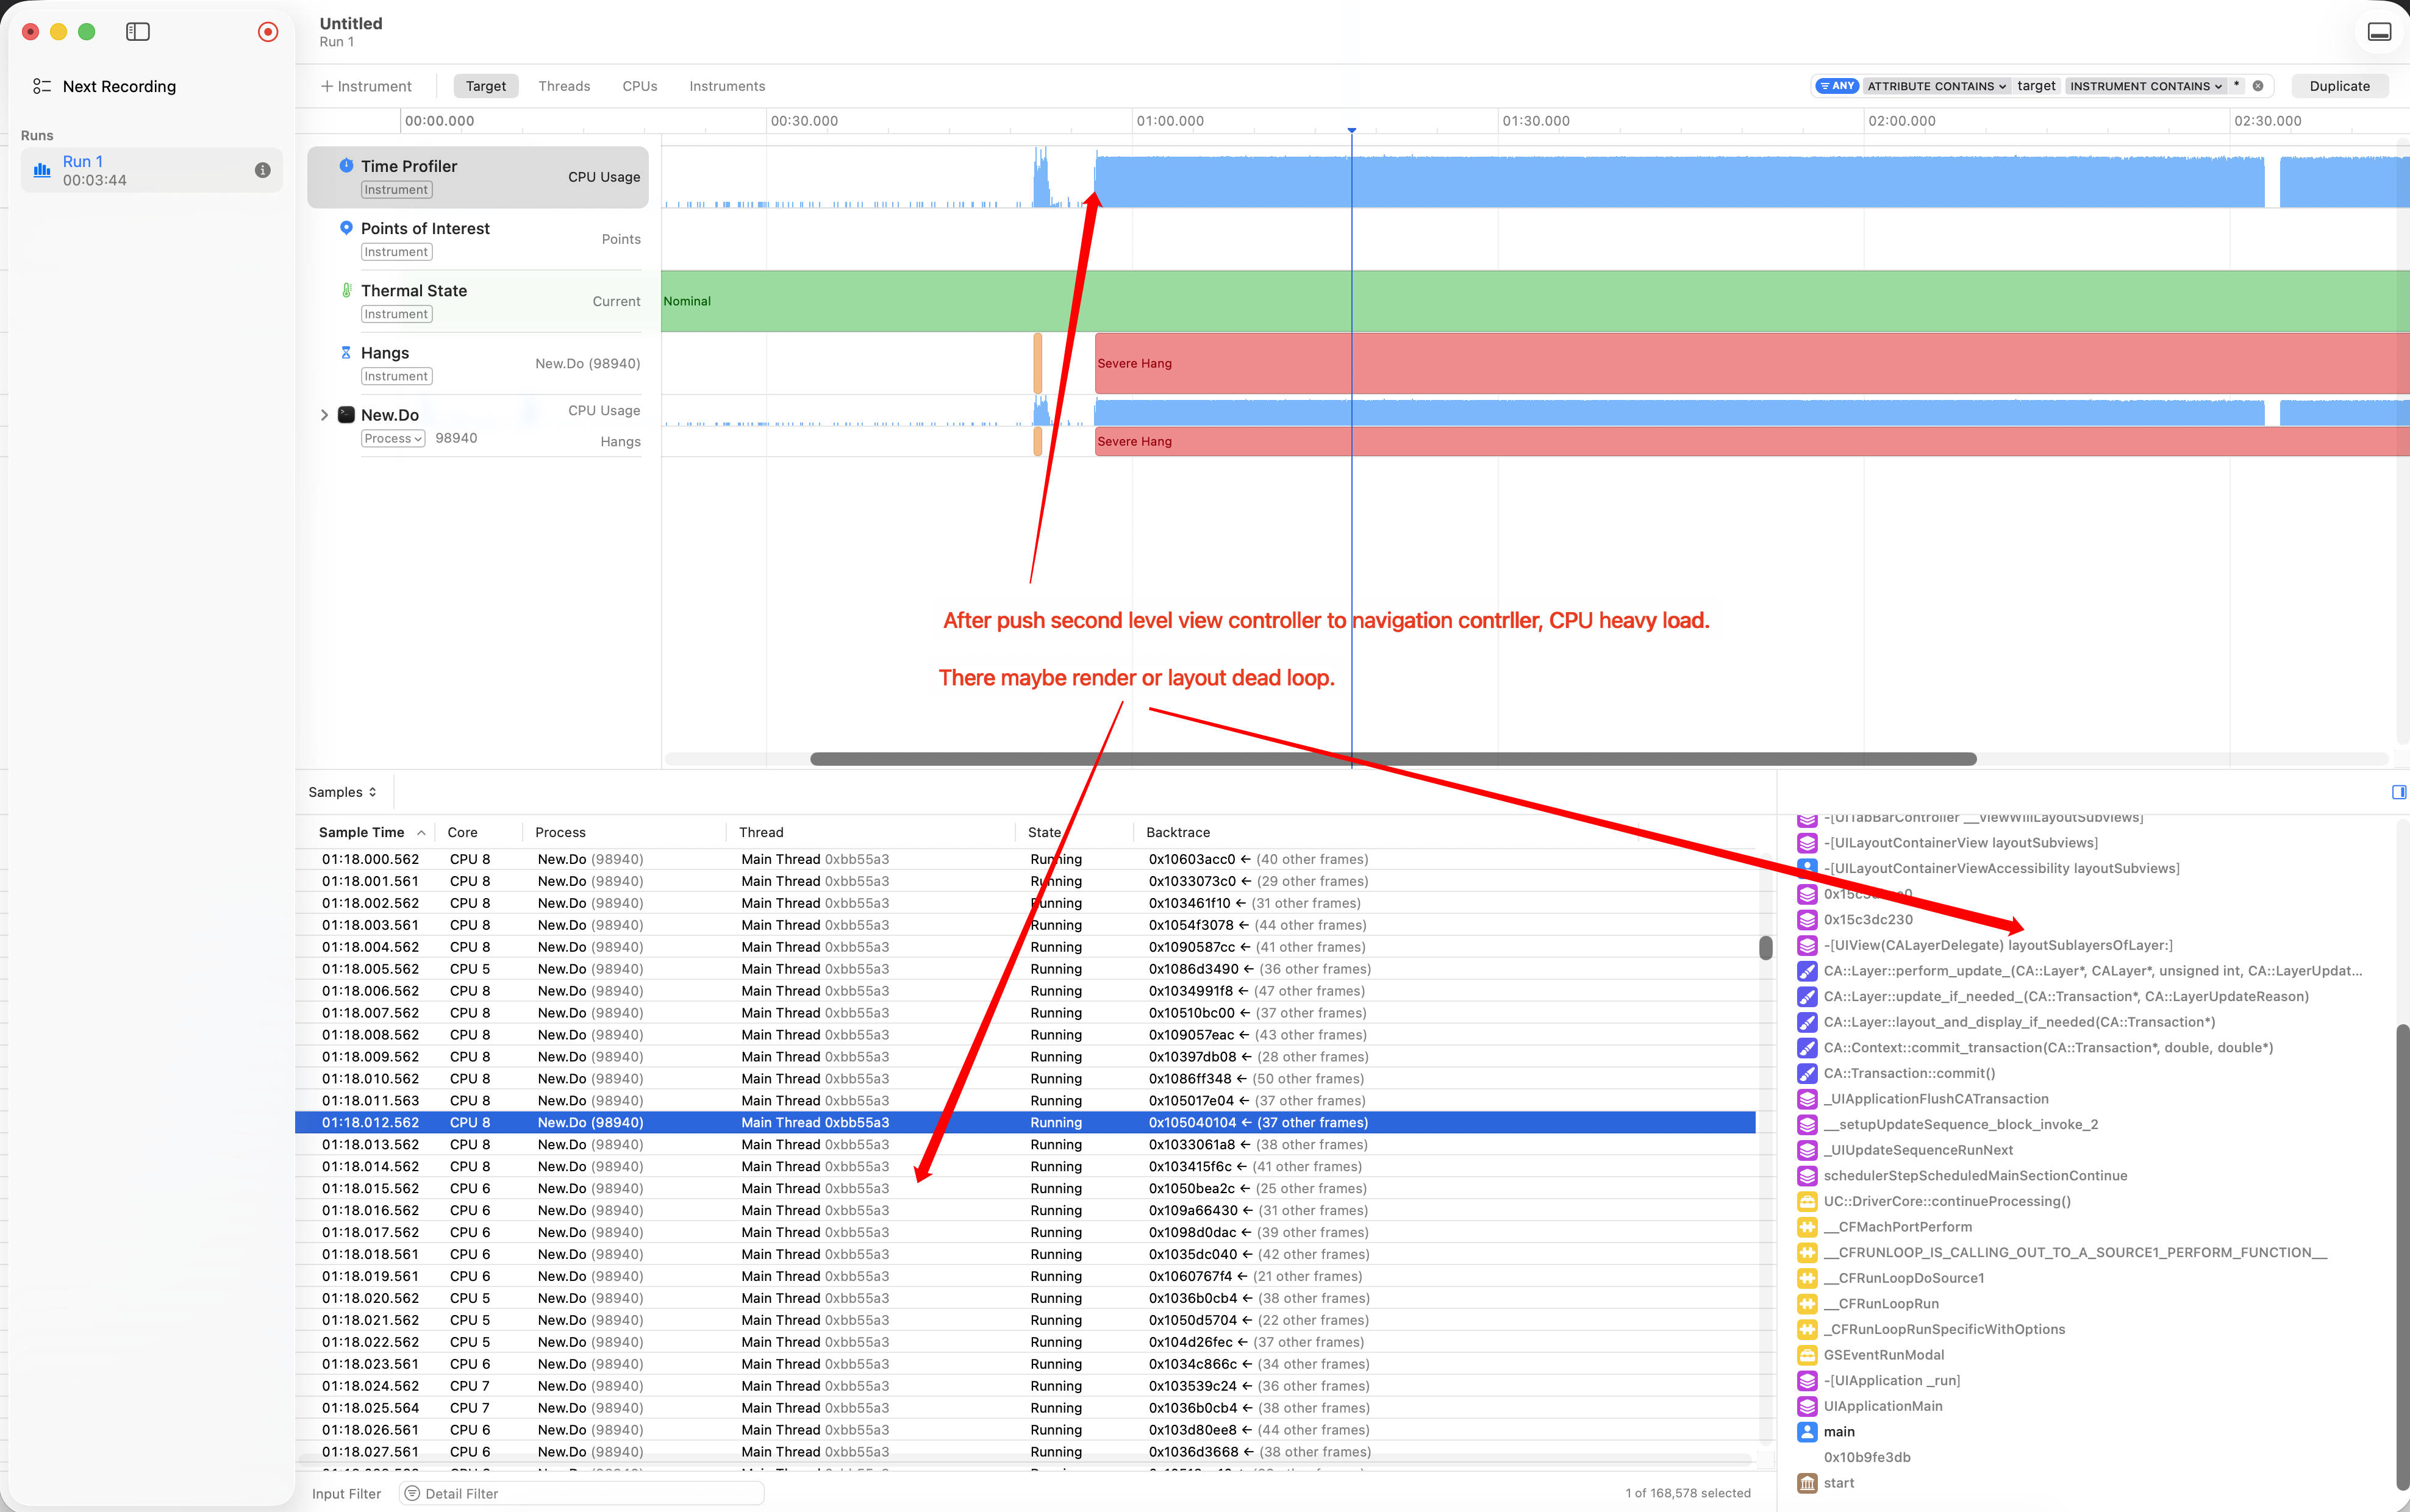The image size is (2410, 1512).
Task: Click the Run 1 info icon
Action: pos(262,170)
